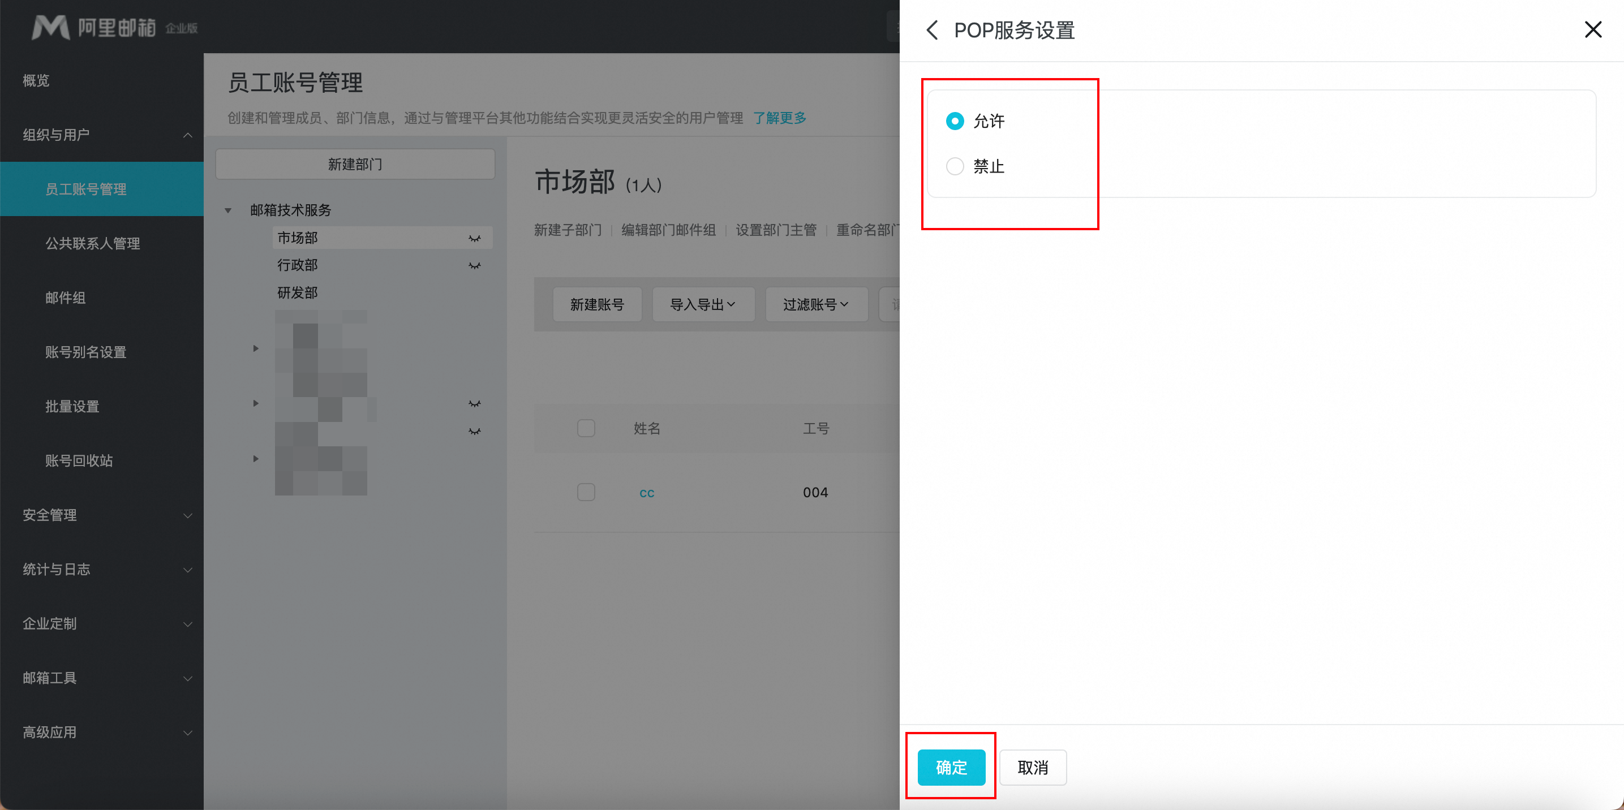This screenshot has height=810, width=1624.
Task: Open the 了解更多 link
Action: pyautogui.click(x=779, y=118)
